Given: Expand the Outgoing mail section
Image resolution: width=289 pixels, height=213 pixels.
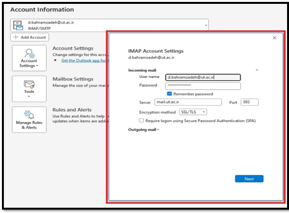Looking at the screenshot, I should (144, 130).
